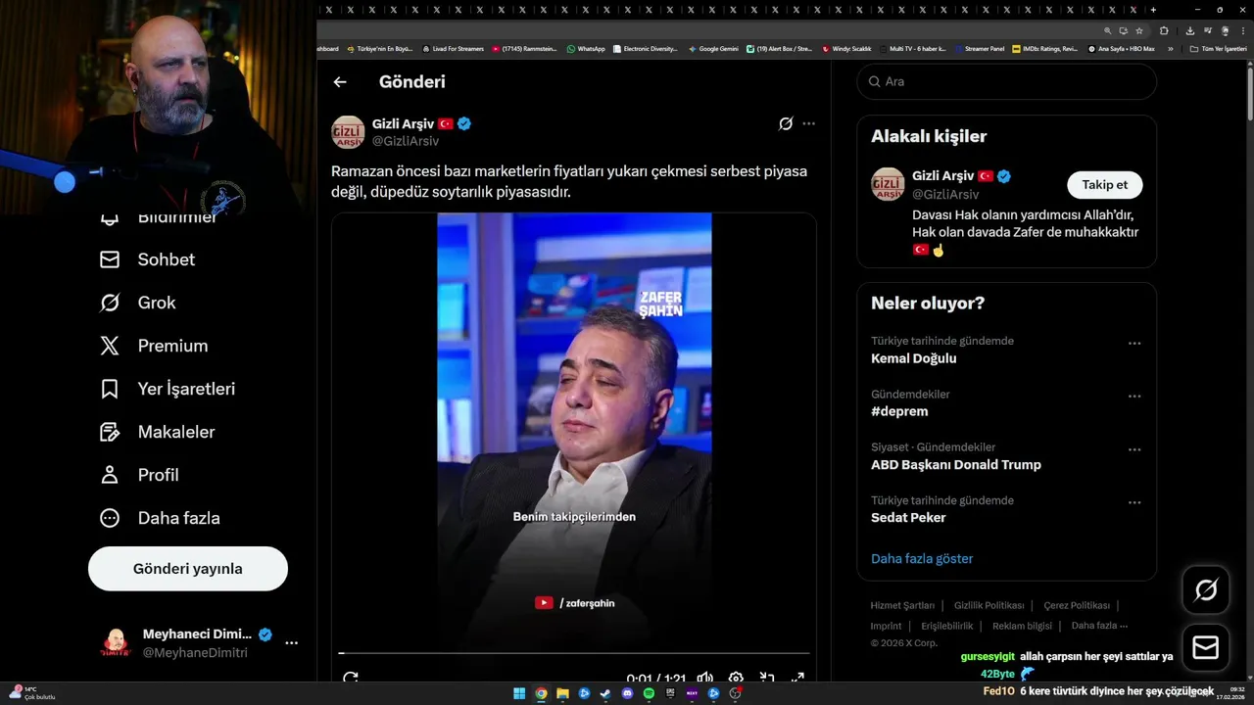Toggle picture-in-picture mini player
This screenshot has width=1254, height=705.
(x=767, y=678)
